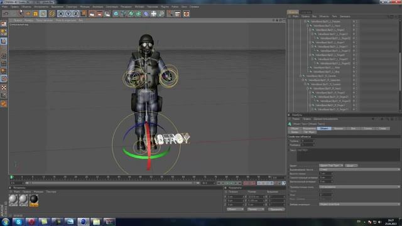The width and height of the screenshot is (402, 226).
Task: Open the selected Объект attributes tab
Action: click(324, 128)
